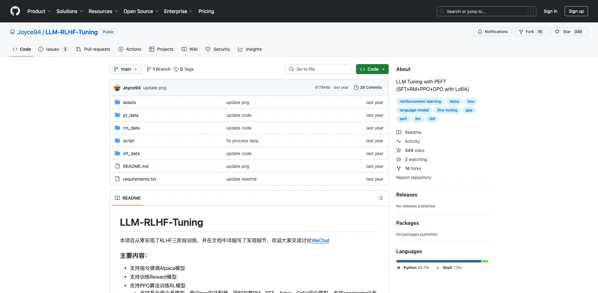Switch to the Pull requests tab
The width and height of the screenshot is (598, 293).
(x=93, y=49)
